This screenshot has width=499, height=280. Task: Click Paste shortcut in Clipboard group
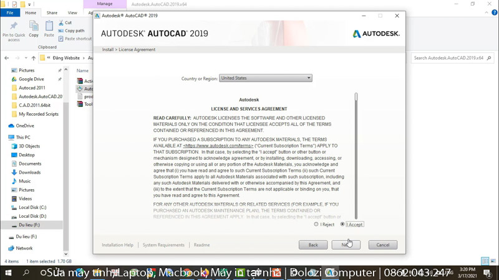75,39
